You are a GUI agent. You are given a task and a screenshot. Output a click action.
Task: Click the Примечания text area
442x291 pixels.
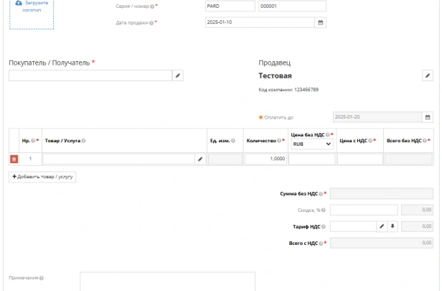(167, 282)
